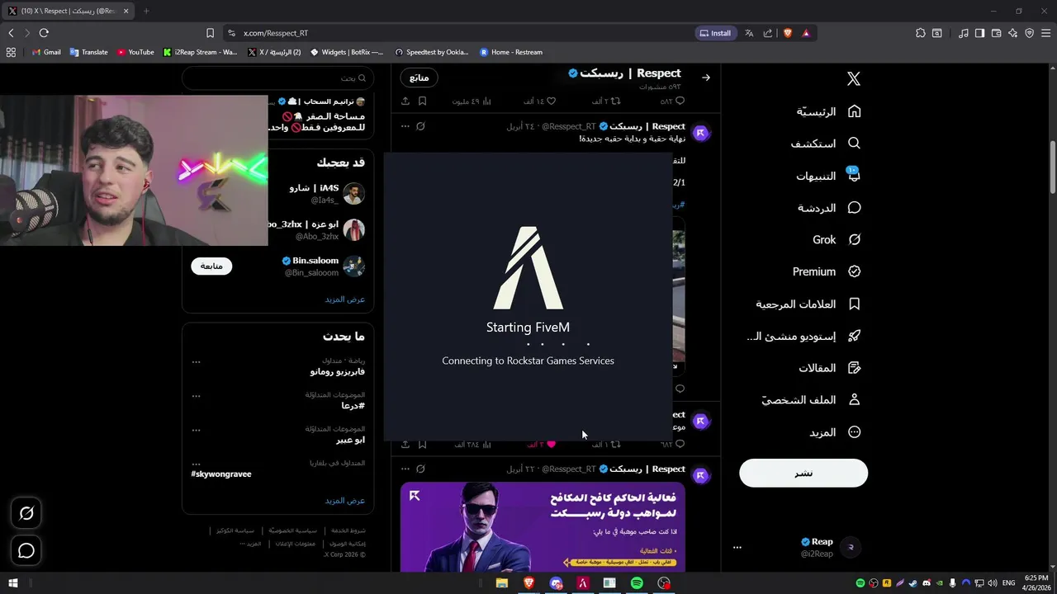The height and width of the screenshot is (594, 1057).
Task: Click Grok icon on April 24 post
Action: pyautogui.click(x=420, y=126)
